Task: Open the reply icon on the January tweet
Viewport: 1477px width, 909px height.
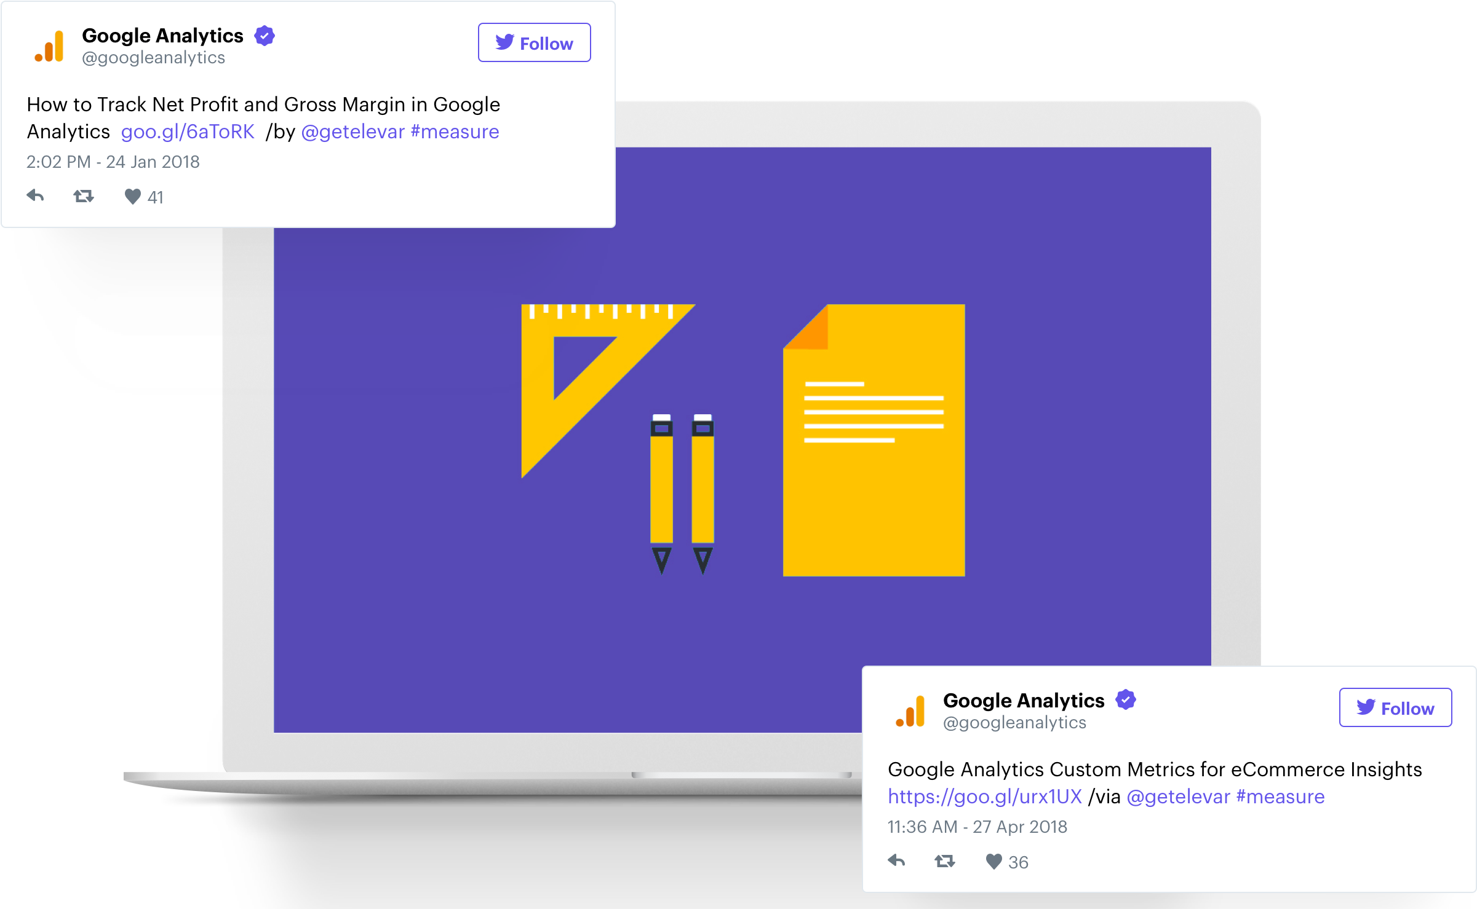Action: tap(35, 195)
